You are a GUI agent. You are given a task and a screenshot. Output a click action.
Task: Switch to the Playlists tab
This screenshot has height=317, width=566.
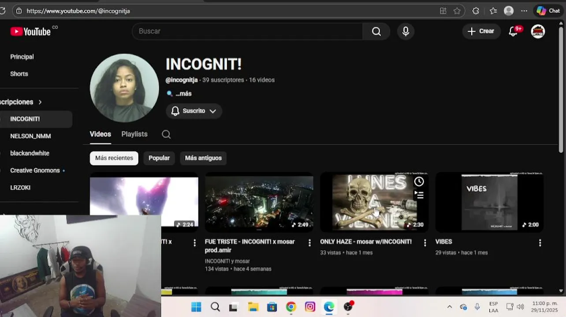(134, 134)
